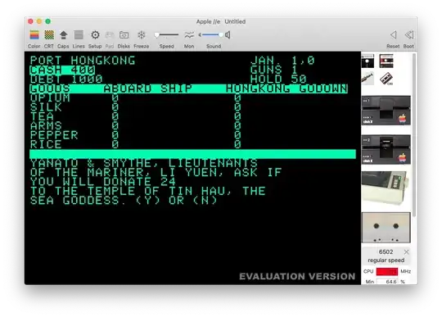Click the 'Apple //e Untitled' window title

point(221,22)
